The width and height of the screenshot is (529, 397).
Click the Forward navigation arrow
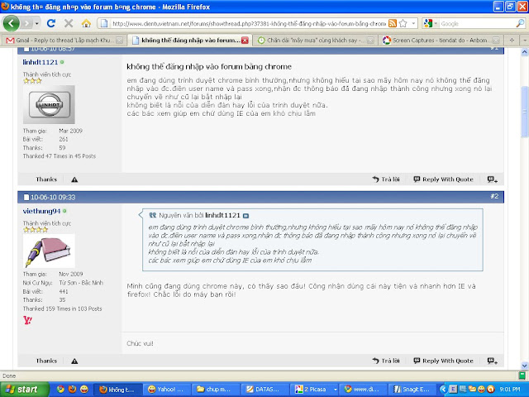[26, 23]
